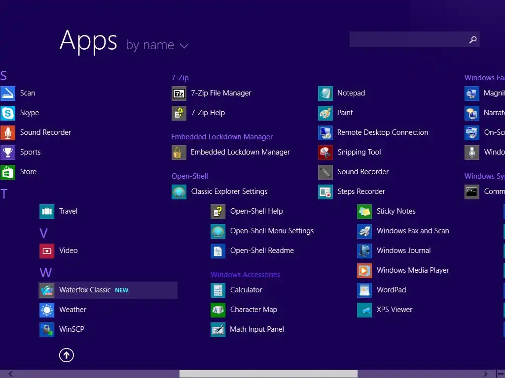
Task: Open the Windows Store icon
Action: (x=8, y=172)
